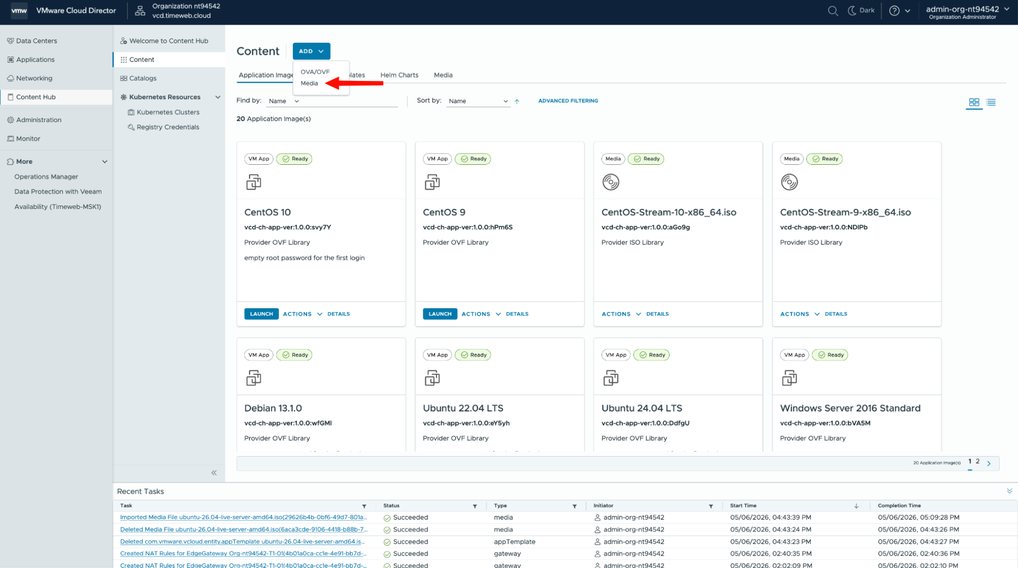Switch to list view

[x=991, y=103]
